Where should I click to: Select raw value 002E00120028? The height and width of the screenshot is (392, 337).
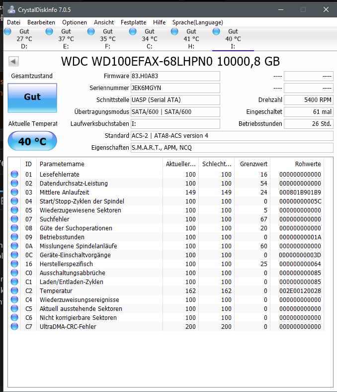pos(300,291)
